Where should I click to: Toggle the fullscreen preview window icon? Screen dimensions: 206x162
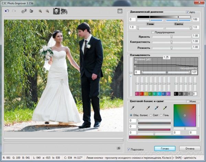point(120,11)
